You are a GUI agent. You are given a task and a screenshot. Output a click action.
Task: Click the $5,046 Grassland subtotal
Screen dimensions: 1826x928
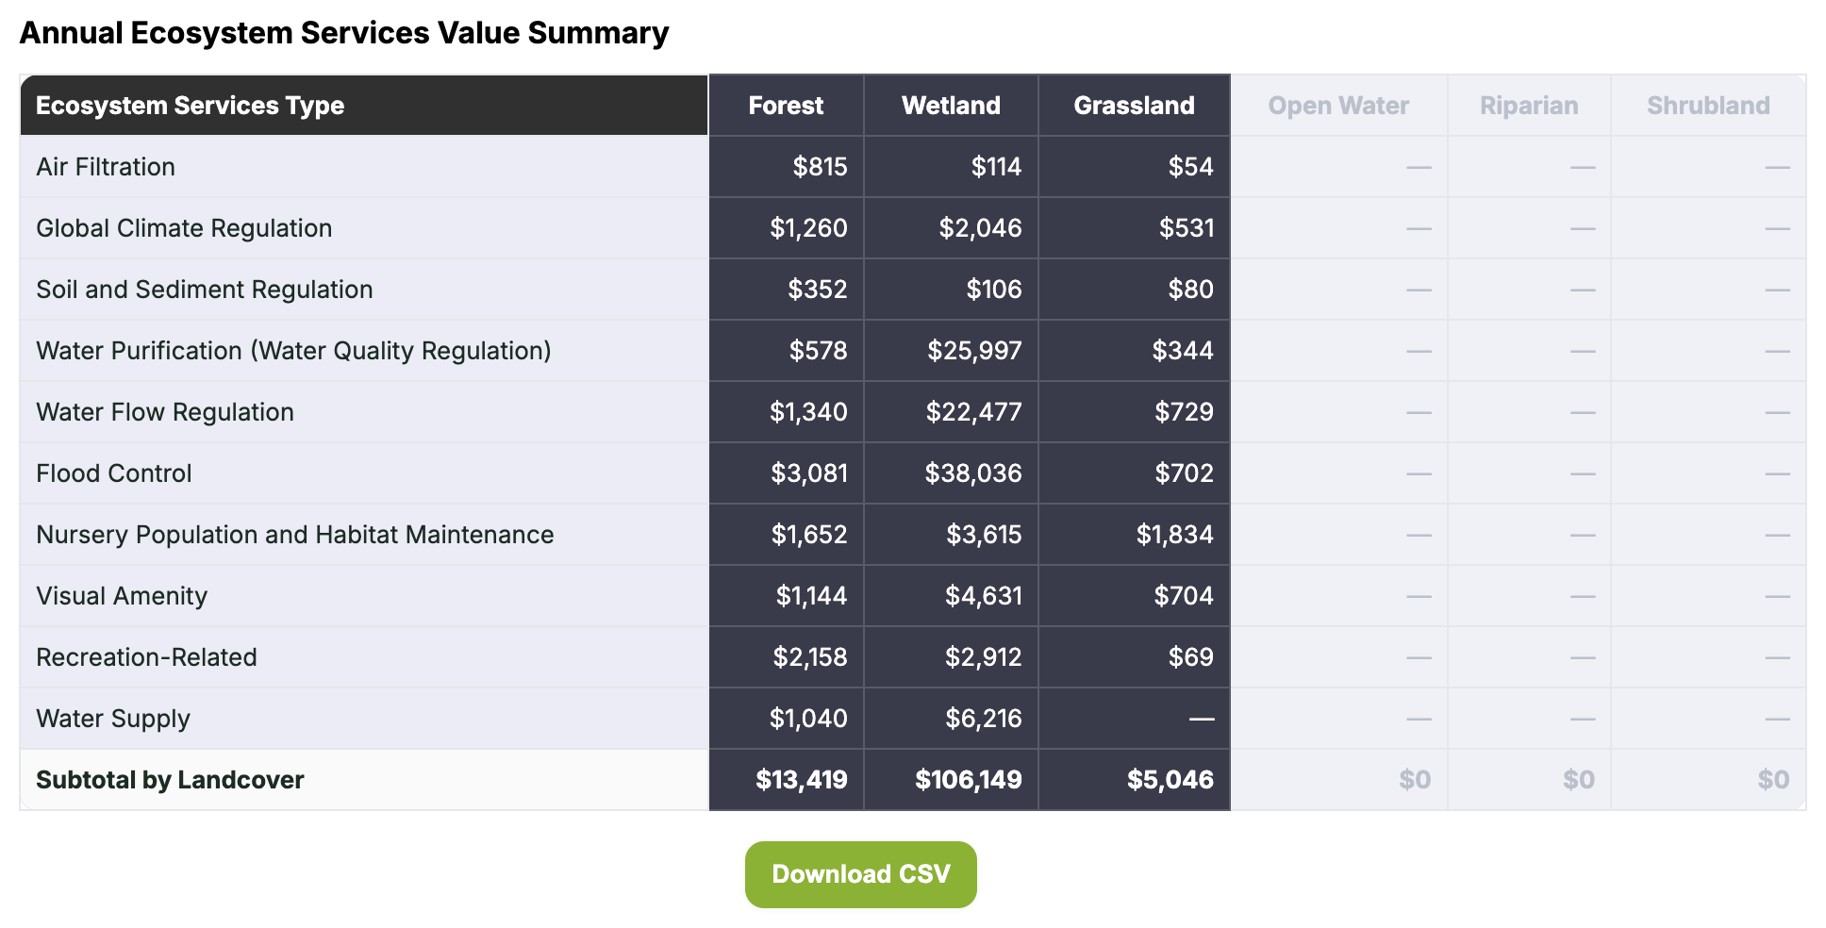tap(1170, 780)
